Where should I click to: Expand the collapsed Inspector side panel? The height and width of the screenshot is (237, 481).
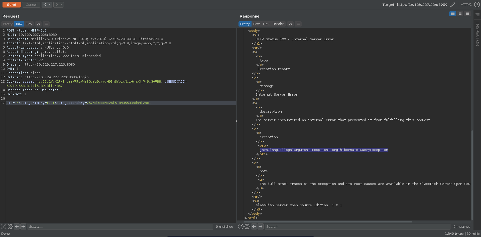tap(477, 34)
